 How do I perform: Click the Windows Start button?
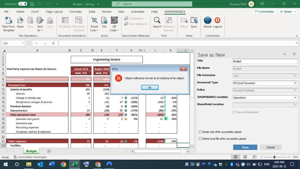[6, 164]
